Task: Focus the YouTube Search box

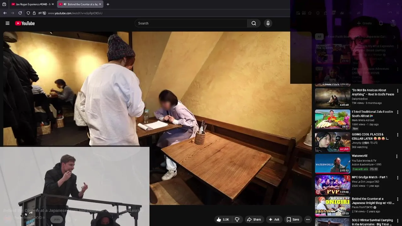Action: 191,23
